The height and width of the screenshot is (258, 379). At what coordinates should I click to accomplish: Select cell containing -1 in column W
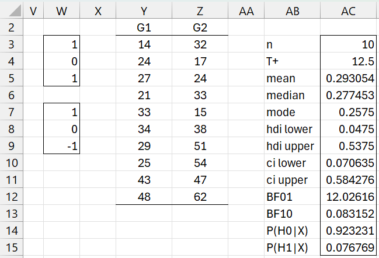point(61,146)
